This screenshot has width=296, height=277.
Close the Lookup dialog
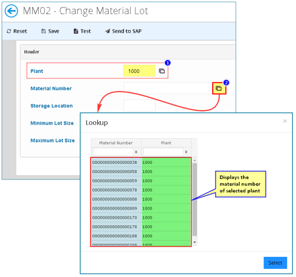coord(285,121)
